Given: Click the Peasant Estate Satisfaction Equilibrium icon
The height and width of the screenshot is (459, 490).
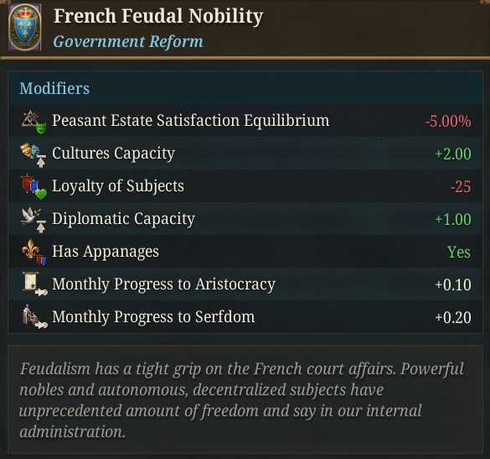Looking at the screenshot, I should tap(34, 122).
